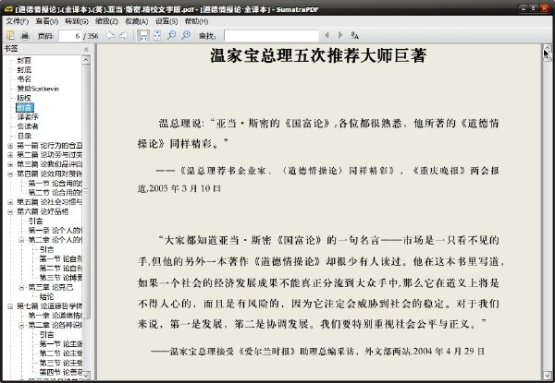
Task: Select the 第四节 论善恶 bookmark
Action: [60, 372]
